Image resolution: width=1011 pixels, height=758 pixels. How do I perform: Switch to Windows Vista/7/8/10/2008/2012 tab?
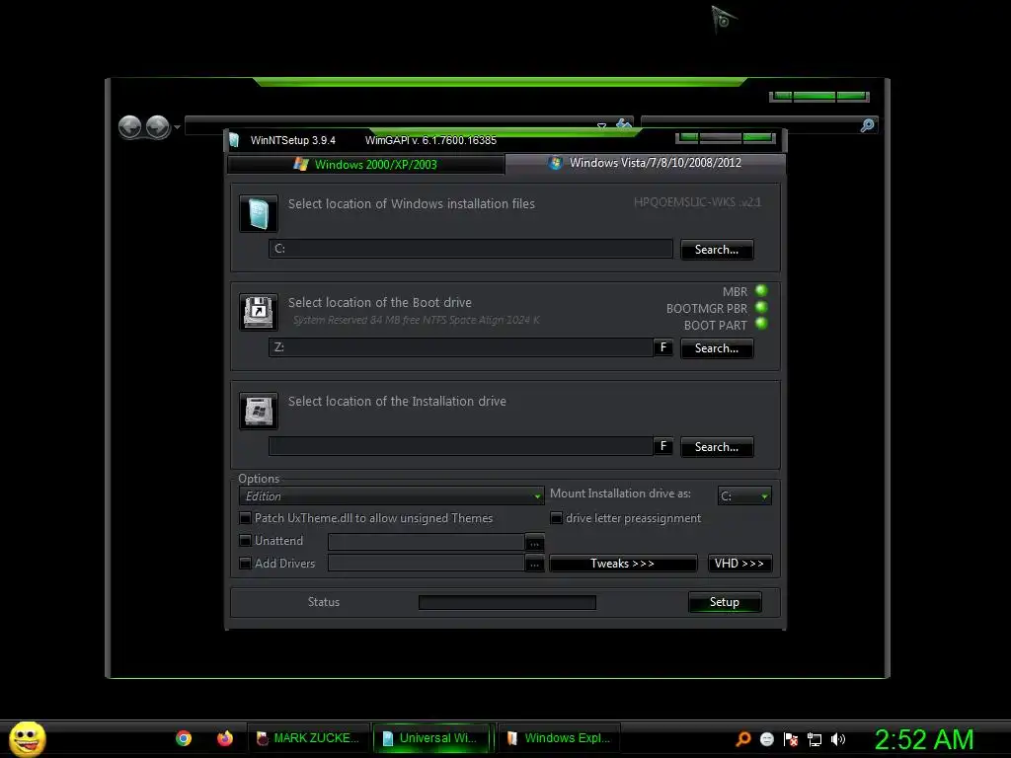(x=646, y=163)
